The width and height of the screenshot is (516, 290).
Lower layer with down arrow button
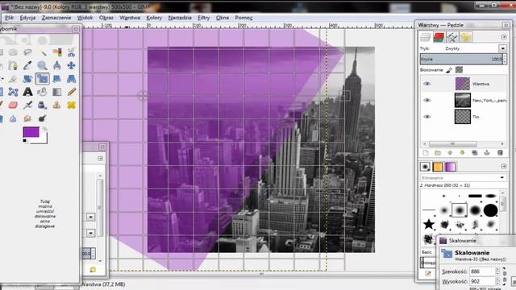click(x=462, y=153)
